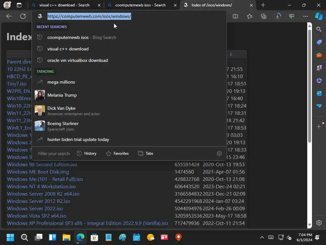Viewport: 326px width, 245px height.
Task: Open Windows Vista SP2 x64.iso link
Action: (x=37, y=216)
